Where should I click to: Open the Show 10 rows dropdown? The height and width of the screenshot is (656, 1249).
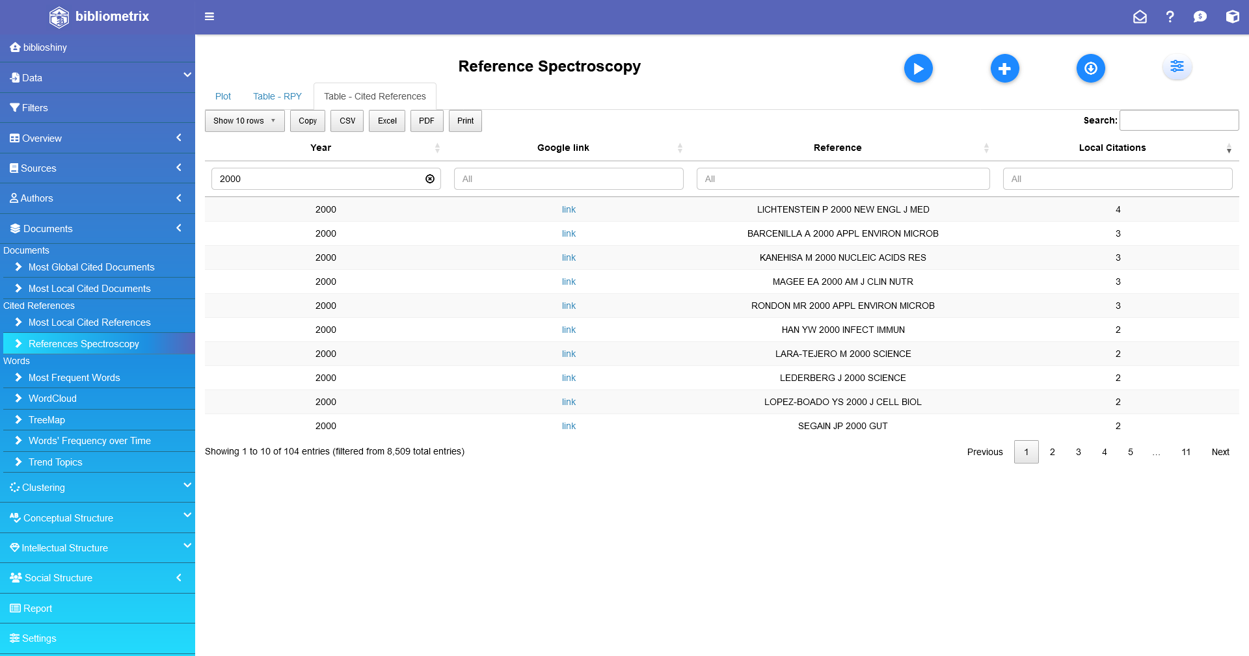point(245,121)
